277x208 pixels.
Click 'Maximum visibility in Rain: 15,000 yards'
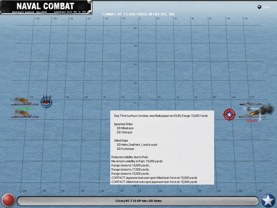tap(137, 161)
